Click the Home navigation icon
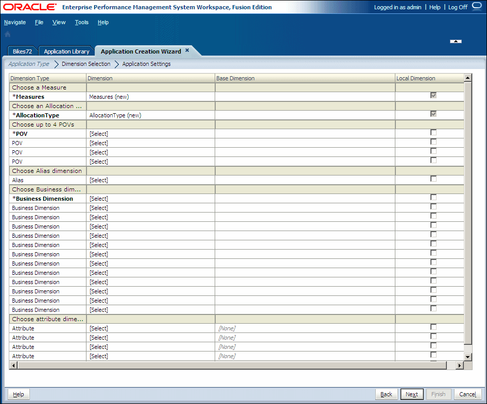The width and height of the screenshot is (487, 404). click(7, 34)
